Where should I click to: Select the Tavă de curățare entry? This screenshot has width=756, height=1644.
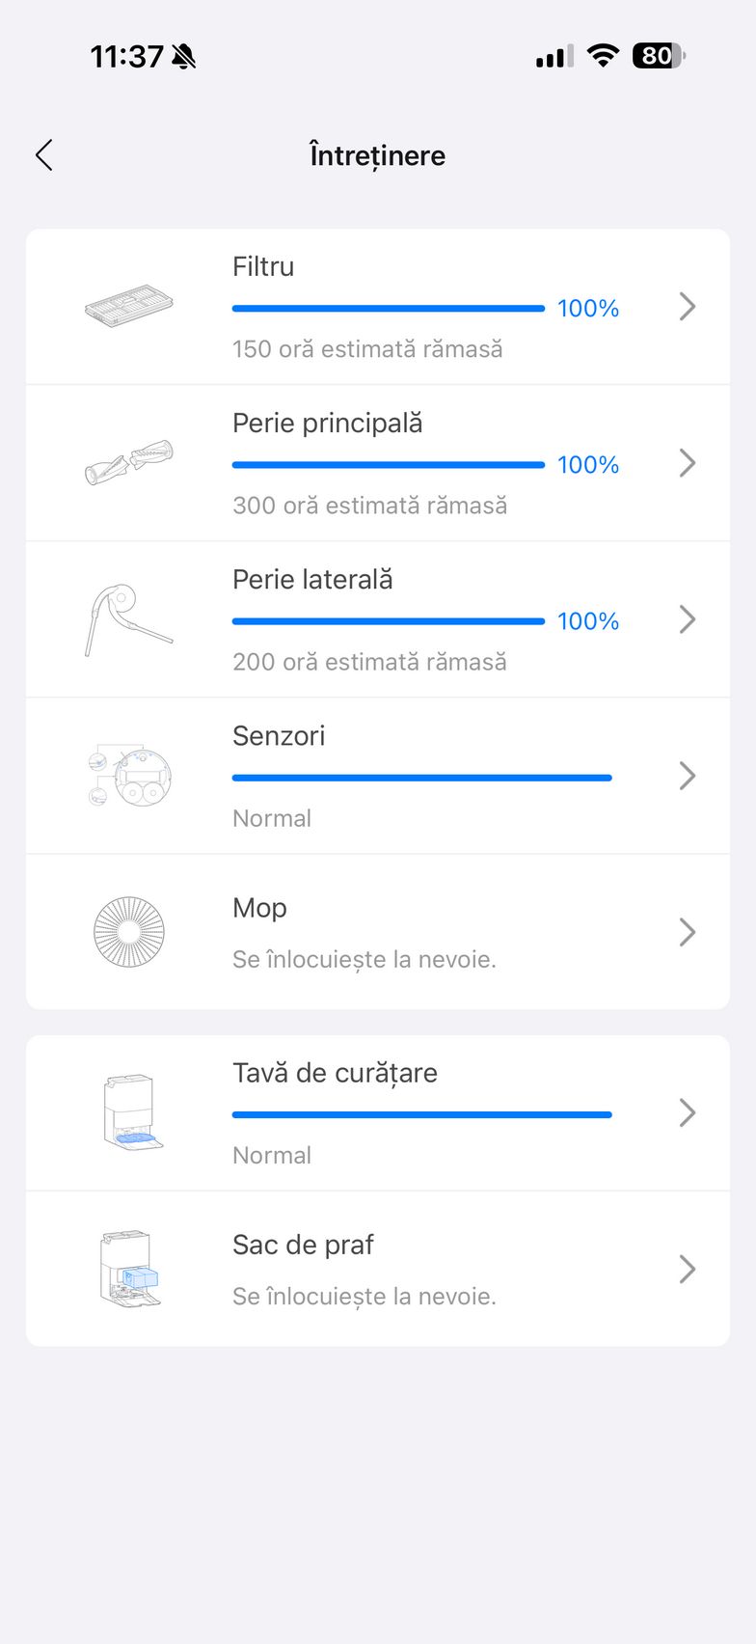click(x=335, y=1073)
